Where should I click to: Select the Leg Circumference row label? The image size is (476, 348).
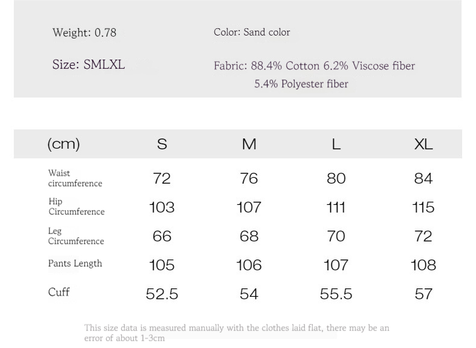pyautogui.click(x=76, y=236)
